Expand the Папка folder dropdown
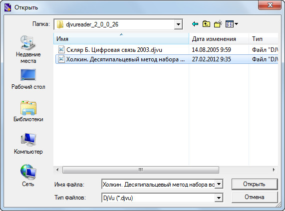285x211 pixels. point(178,24)
